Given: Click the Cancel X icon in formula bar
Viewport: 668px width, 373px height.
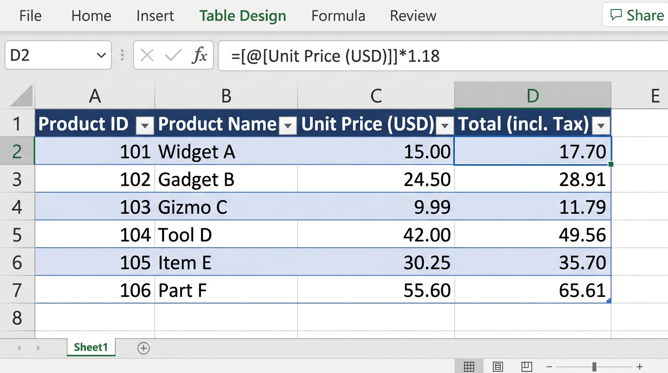Looking at the screenshot, I should pos(147,56).
